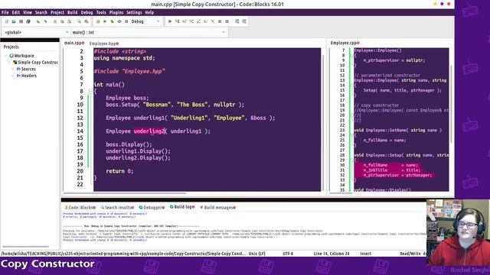
Task: Click the Step into debug icon
Action: pyautogui.click(x=191, y=21)
